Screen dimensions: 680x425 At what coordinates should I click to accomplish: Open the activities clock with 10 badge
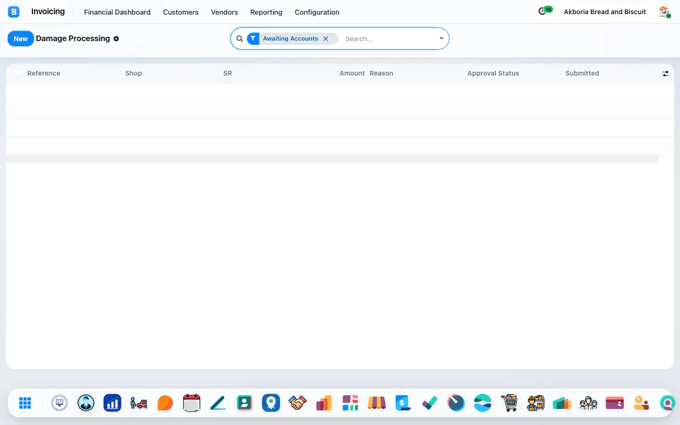545,11
